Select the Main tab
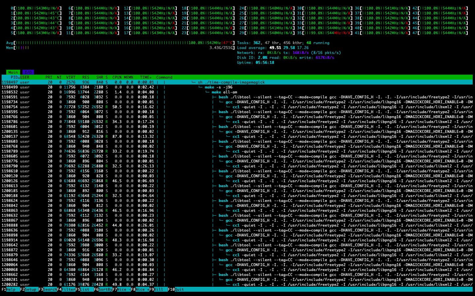 (x=13, y=72)
